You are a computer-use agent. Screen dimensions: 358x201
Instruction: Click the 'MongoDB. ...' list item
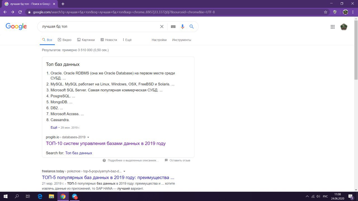tap(61, 102)
